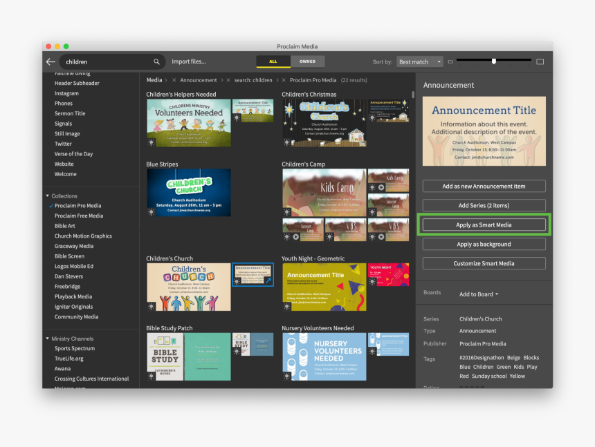The height and width of the screenshot is (447, 595).
Task: Click play icon on bottom-left Summer Camp thumbnail
Action: [x=295, y=237]
